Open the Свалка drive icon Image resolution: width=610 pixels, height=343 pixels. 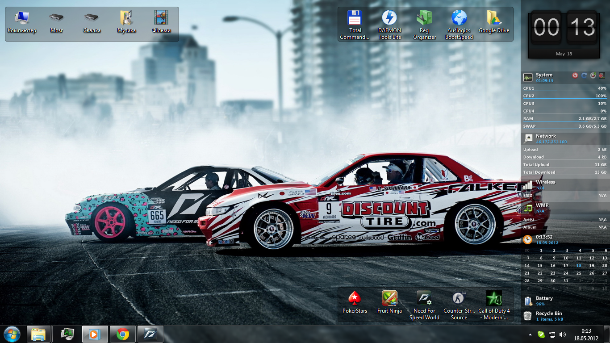click(92, 22)
